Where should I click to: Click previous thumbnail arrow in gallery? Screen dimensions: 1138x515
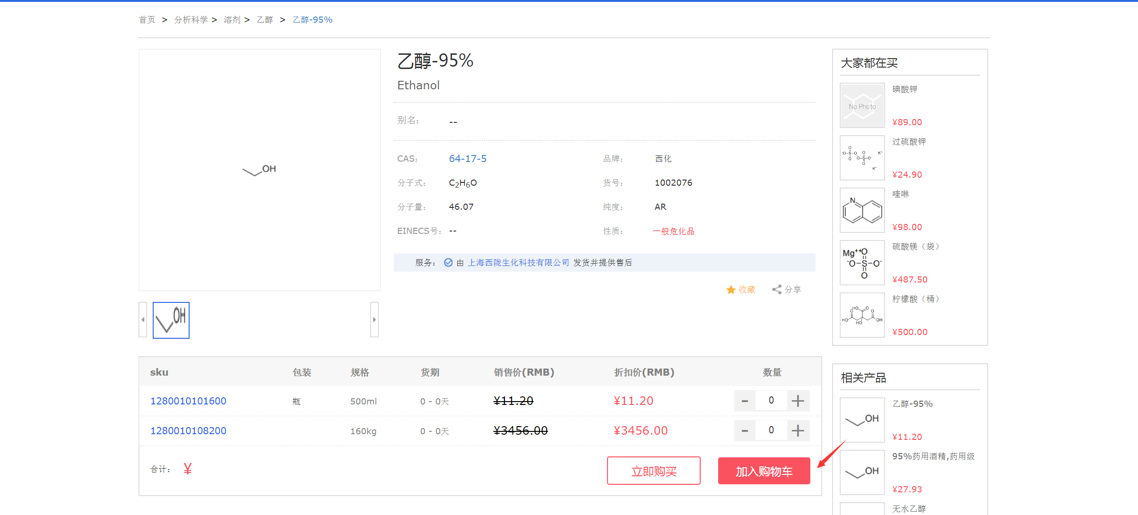point(143,319)
